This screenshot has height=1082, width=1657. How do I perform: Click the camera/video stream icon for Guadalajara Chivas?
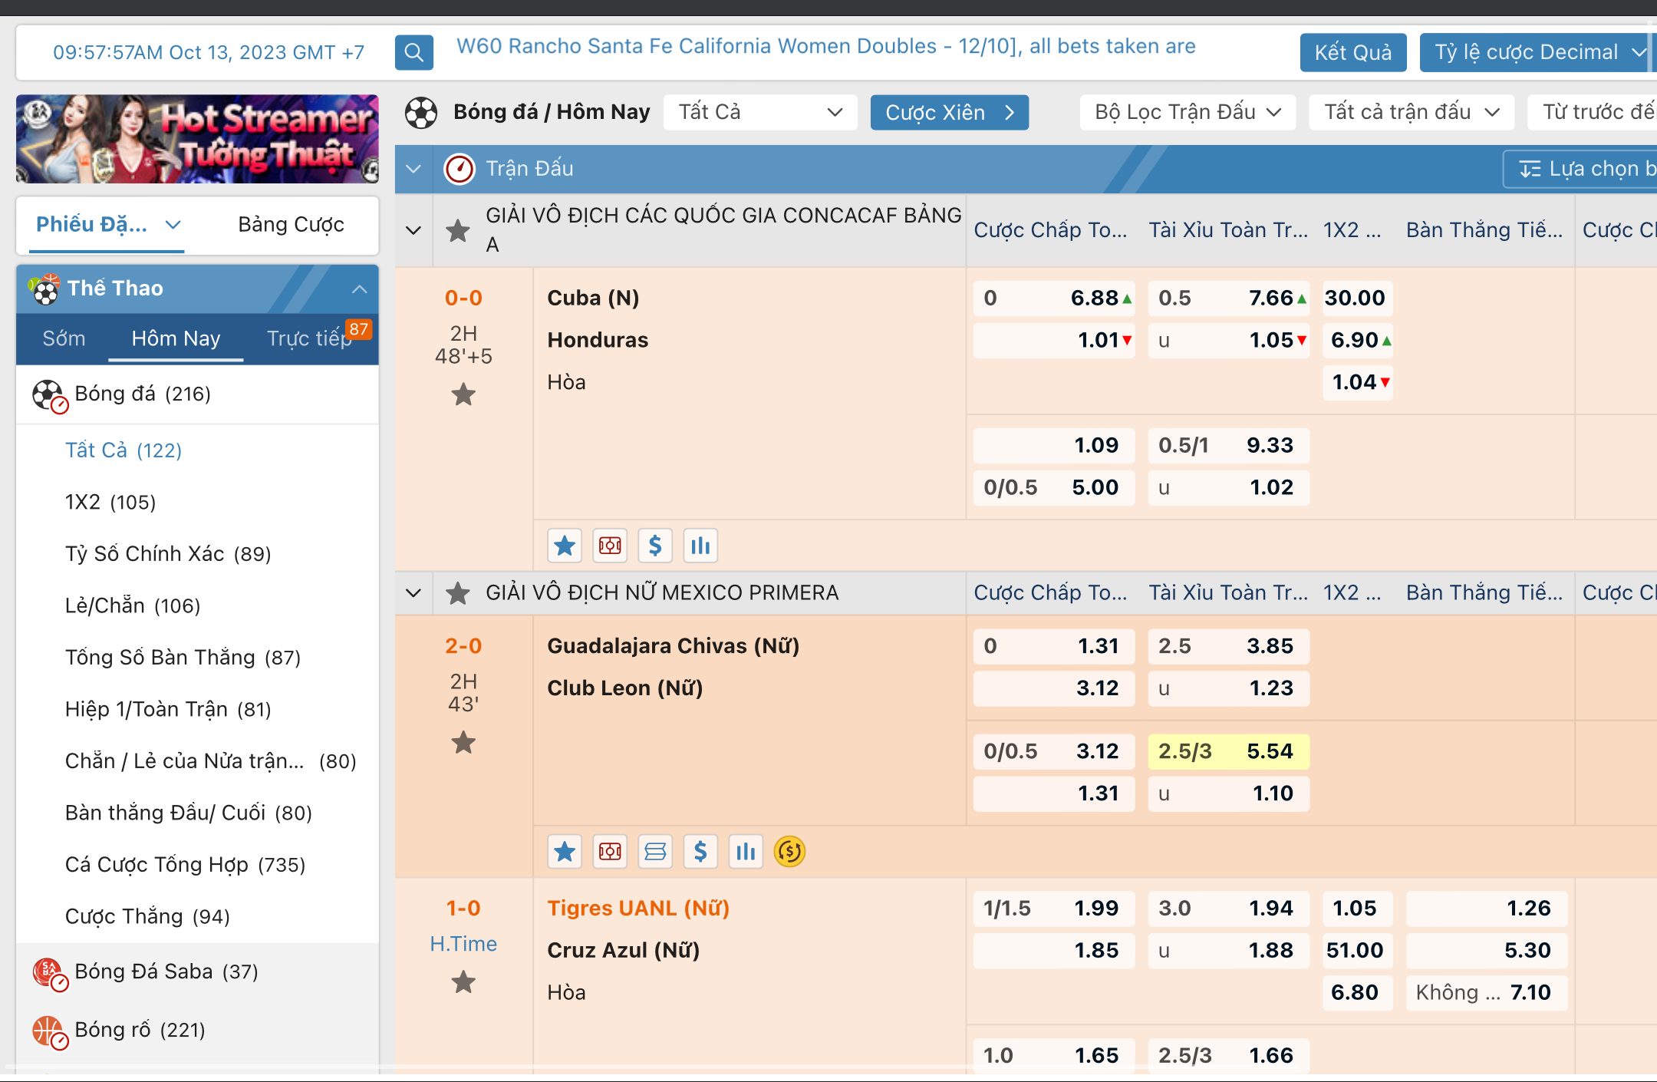608,851
